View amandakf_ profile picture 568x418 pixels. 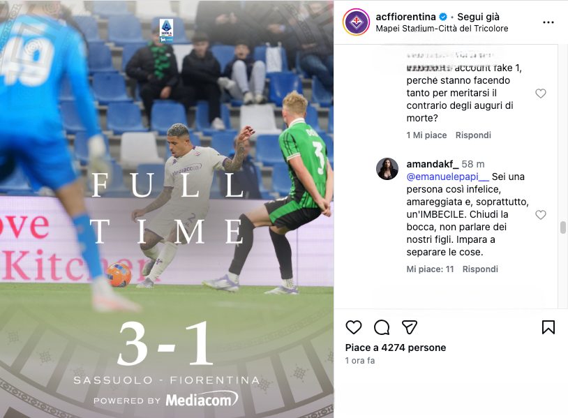coord(387,169)
